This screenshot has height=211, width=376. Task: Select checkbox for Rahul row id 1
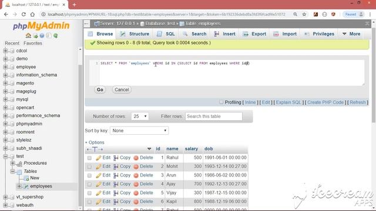click(89, 158)
